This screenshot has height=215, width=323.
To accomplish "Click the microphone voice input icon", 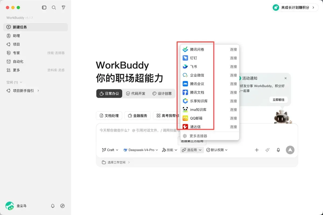I will click(278, 150).
